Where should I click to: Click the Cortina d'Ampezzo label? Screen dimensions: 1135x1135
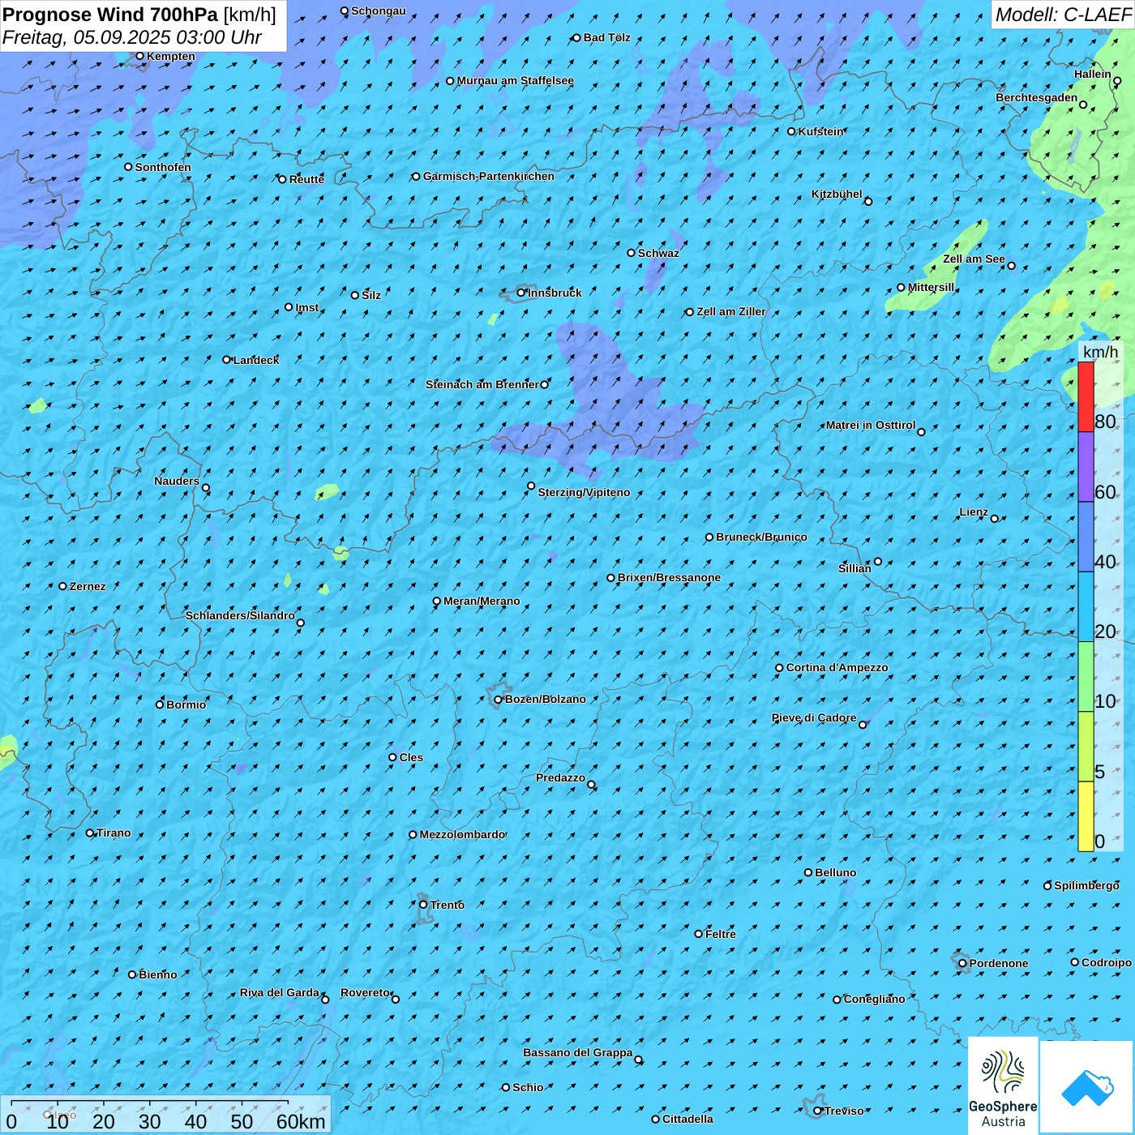[837, 667]
